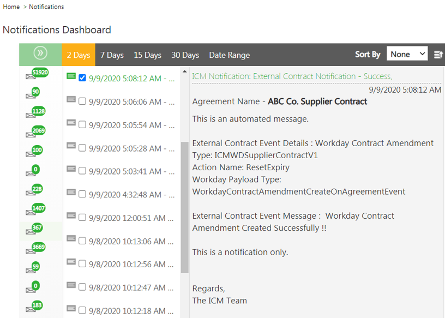Open notification dated 9/8/2020 10:12:47 AM

click(x=131, y=287)
